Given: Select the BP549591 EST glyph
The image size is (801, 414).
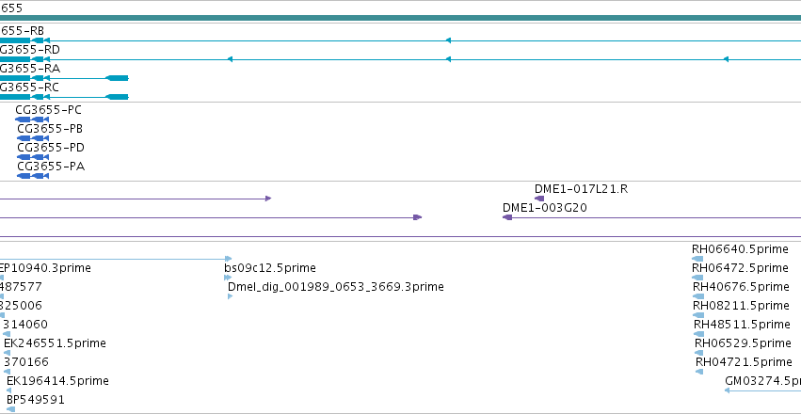Looking at the screenshot, I should pyautogui.click(x=10, y=409).
